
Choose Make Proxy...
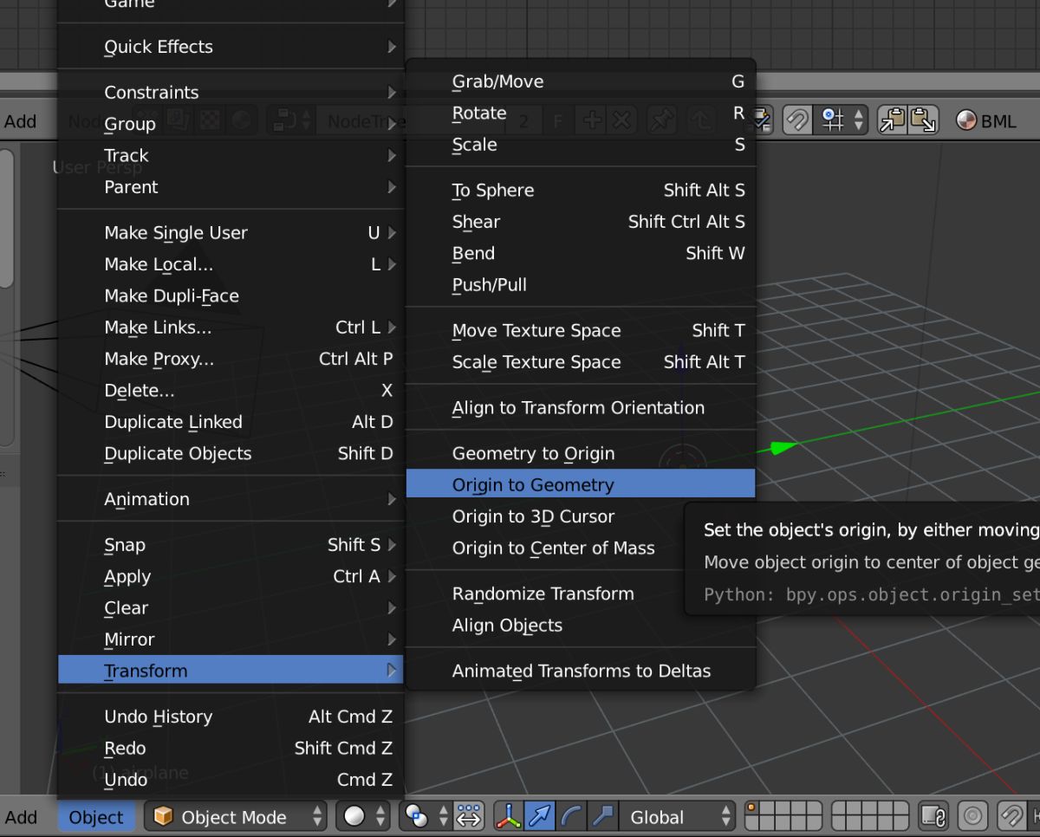tap(231, 359)
